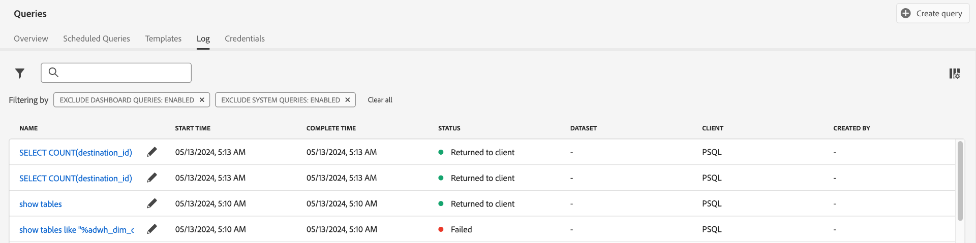
Task: Go to the Templates tab
Action: (x=163, y=39)
